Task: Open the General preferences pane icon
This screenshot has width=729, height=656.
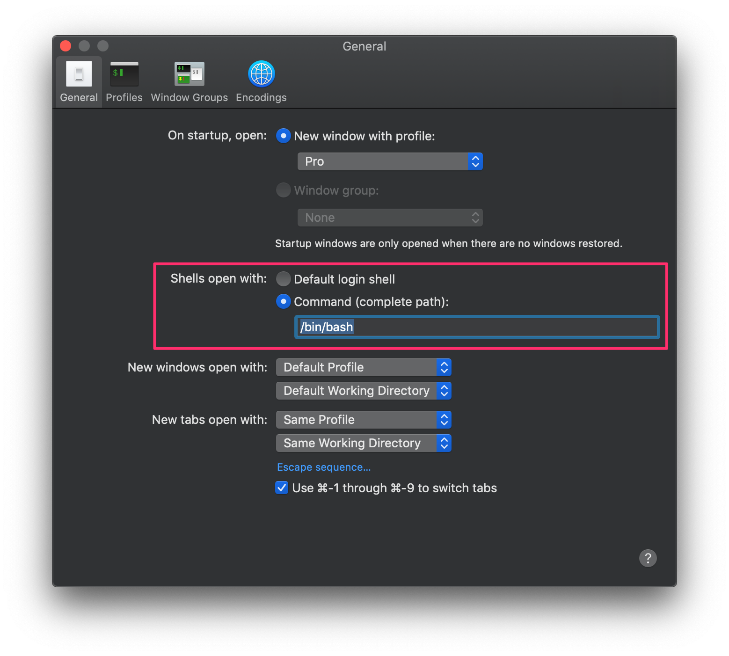Action: (79, 74)
